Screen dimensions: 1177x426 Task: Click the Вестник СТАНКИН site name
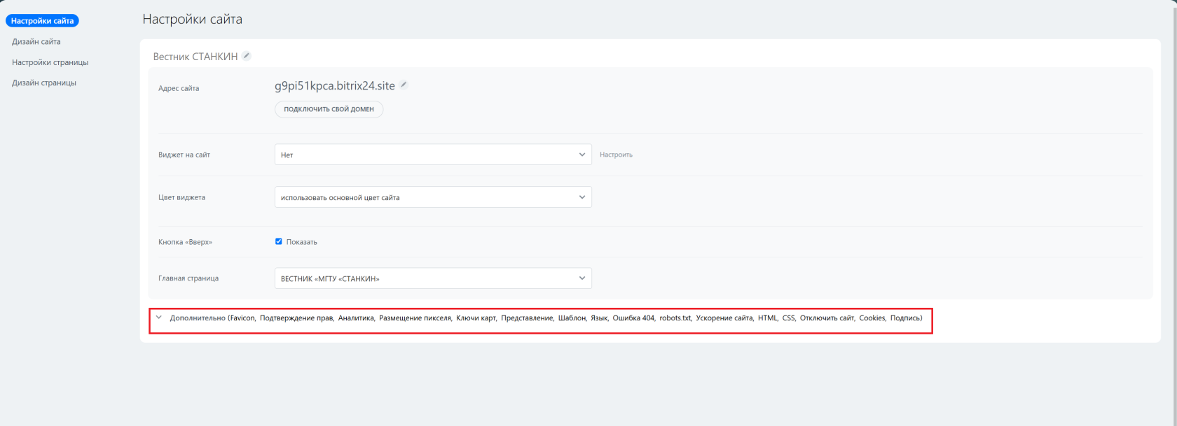pos(195,57)
